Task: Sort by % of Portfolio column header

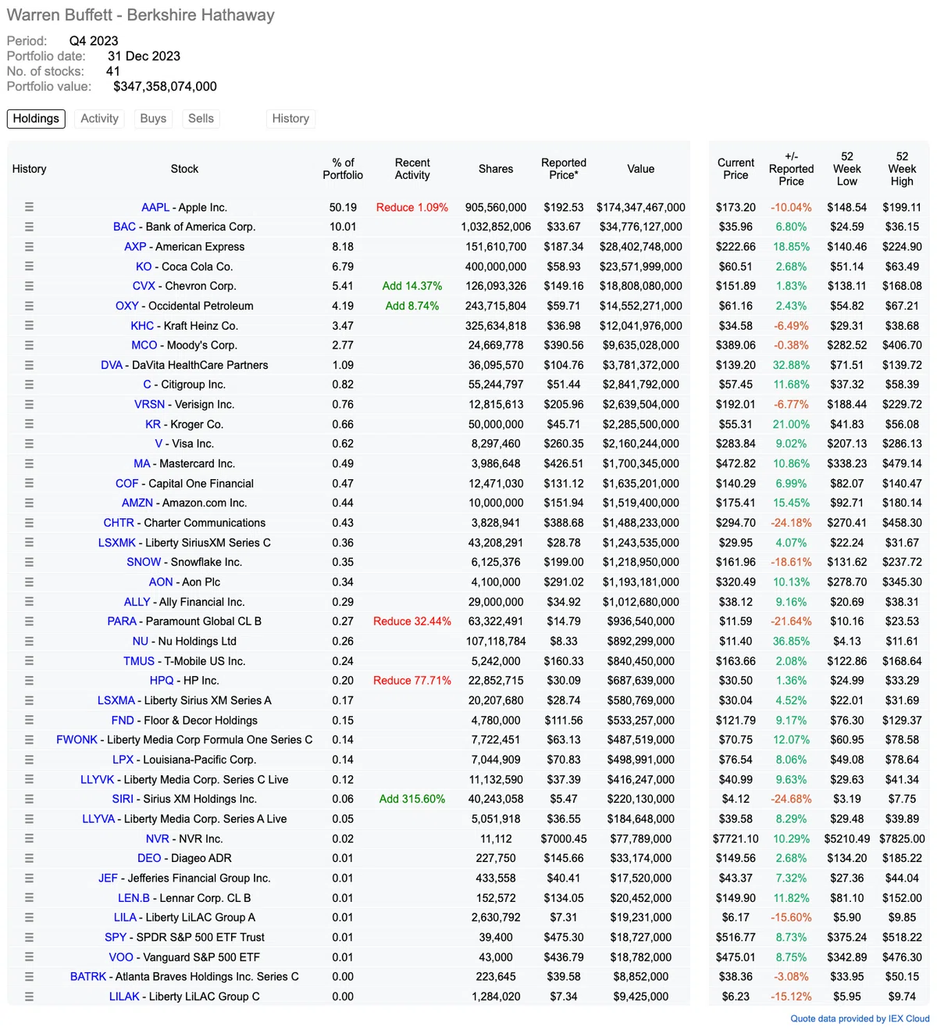Action: (x=343, y=169)
